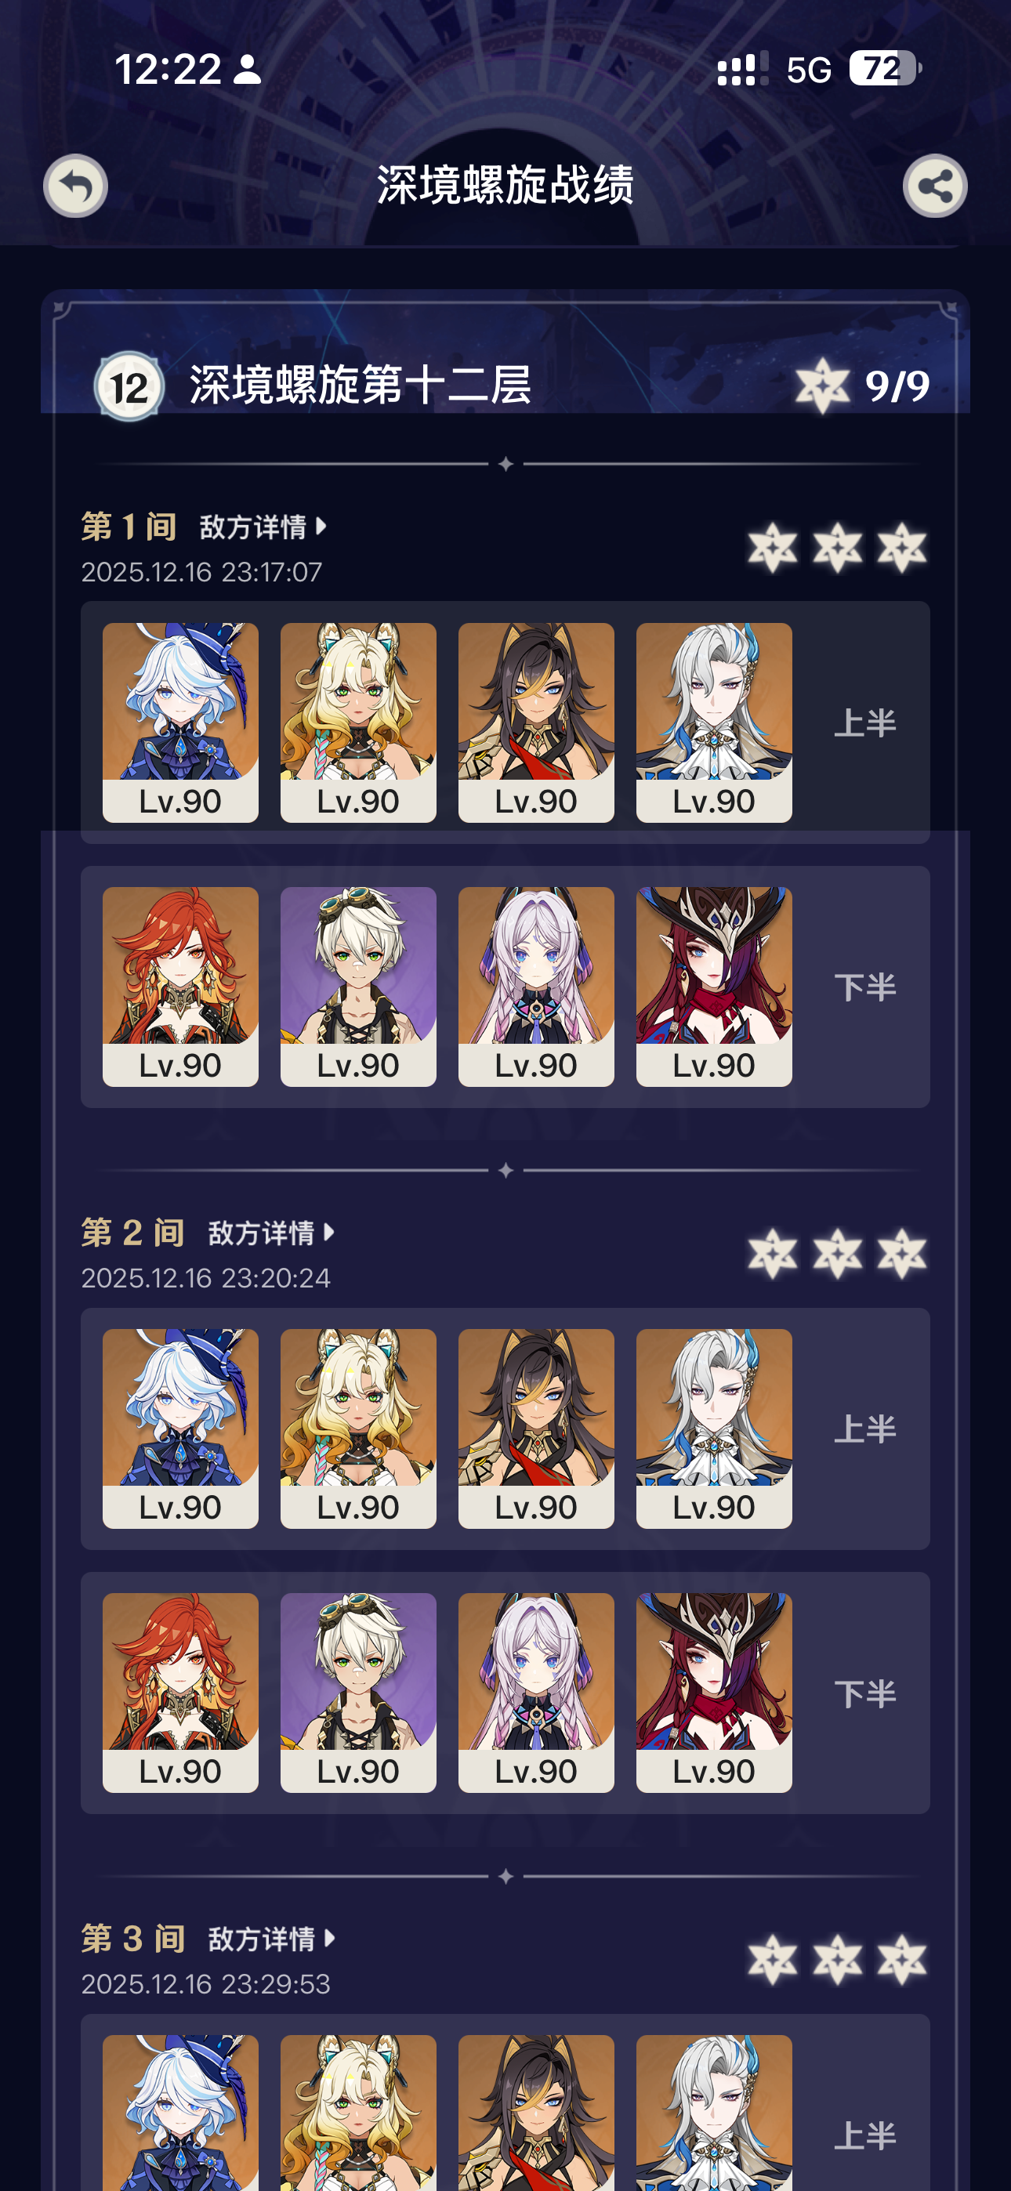1011x2191 pixels.
Task: Select the silver-haired character in chamber 3 first half
Action: click(714, 2113)
